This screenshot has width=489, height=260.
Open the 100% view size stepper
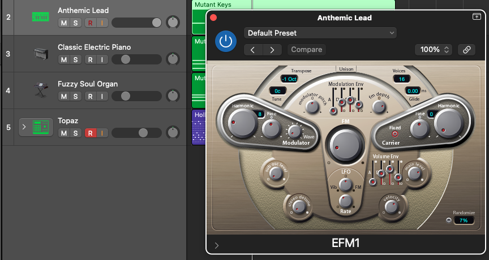coord(434,50)
